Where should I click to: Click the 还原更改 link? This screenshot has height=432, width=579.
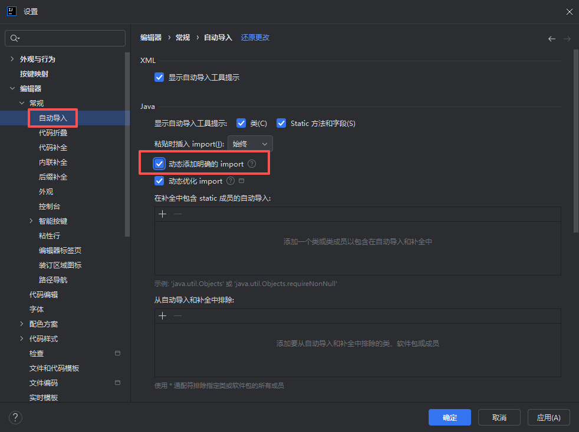(255, 38)
